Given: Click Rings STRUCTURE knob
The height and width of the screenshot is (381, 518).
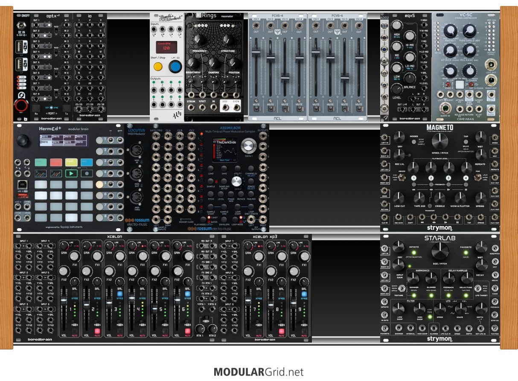Looking at the screenshot, I should point(229,40).
